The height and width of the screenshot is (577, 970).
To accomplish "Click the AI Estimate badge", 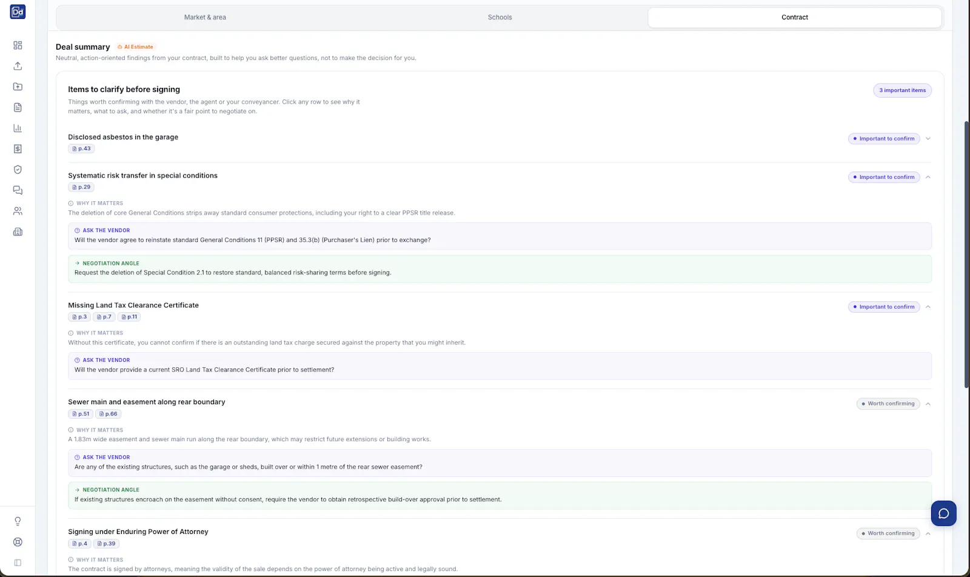I will (136, 47).
